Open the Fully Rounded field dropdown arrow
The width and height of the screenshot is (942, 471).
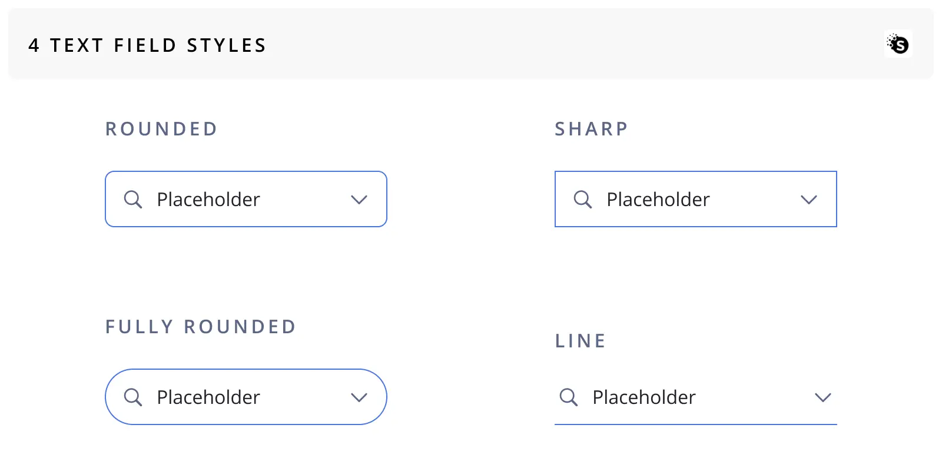pyautogui.click(x=359, y=397)
